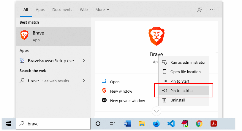Launch Google Chrome from the taskbar
The image size is (242, 131).
tap(199, 124)
